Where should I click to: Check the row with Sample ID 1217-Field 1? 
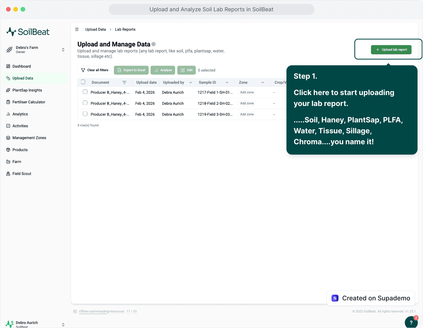pyautogui.click(x=85, y=92)
